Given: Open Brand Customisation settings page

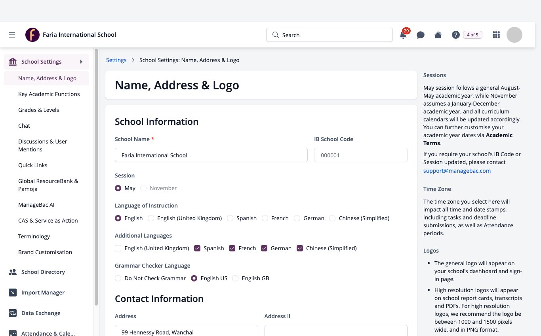Looking at the screenshot, I should [45, 252].
